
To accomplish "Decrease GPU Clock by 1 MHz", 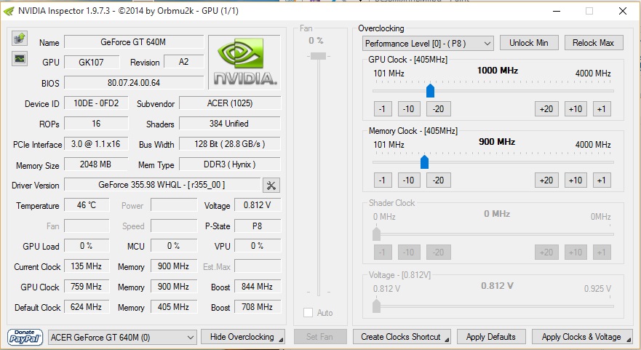I will coord(383,108).
